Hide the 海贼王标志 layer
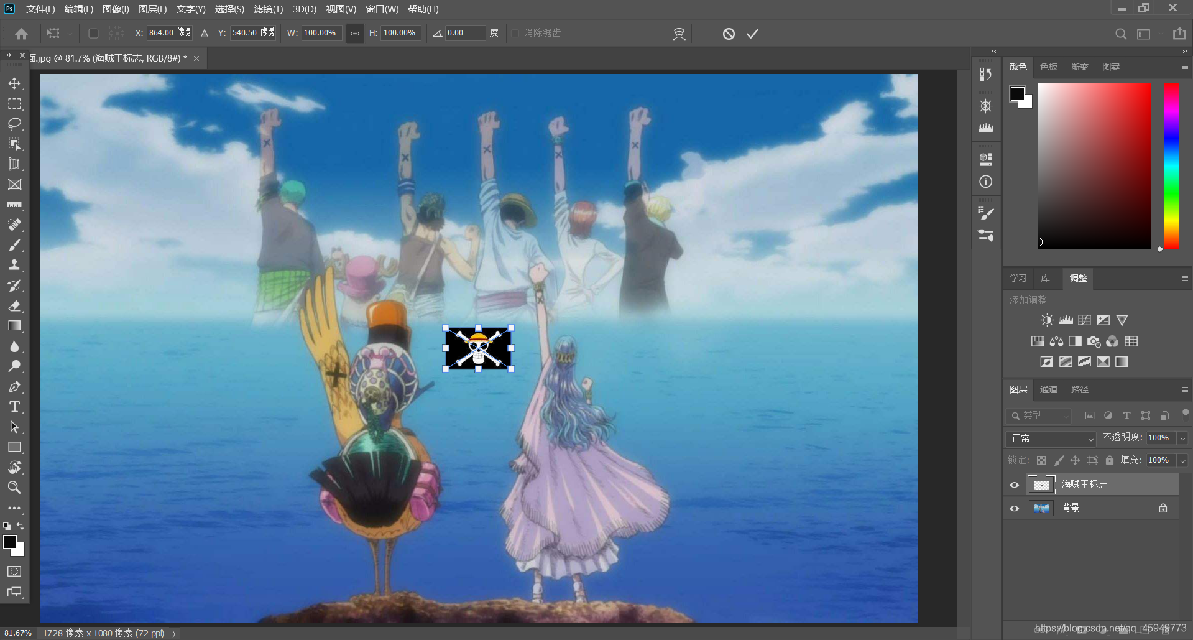The height and width of the screenshot is (640, 1193). click(1015, 485)
